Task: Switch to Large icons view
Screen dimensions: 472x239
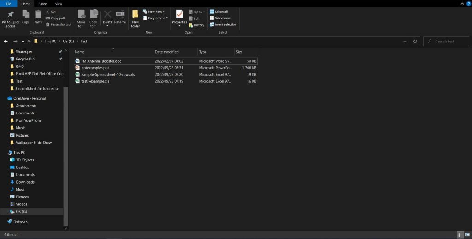Action: [x=467, y=235]
